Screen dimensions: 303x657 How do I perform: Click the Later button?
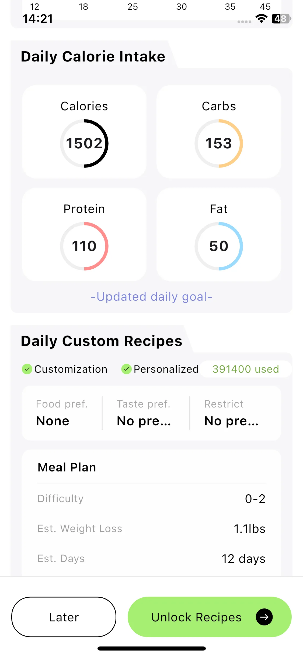point(64,617)
